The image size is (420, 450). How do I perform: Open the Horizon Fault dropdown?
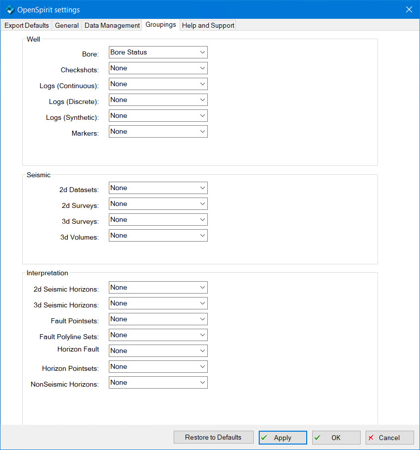[158, 350]
